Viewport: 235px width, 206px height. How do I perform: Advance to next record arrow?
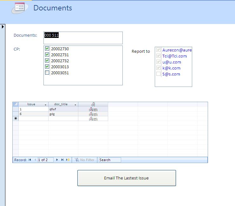[57, 160]
